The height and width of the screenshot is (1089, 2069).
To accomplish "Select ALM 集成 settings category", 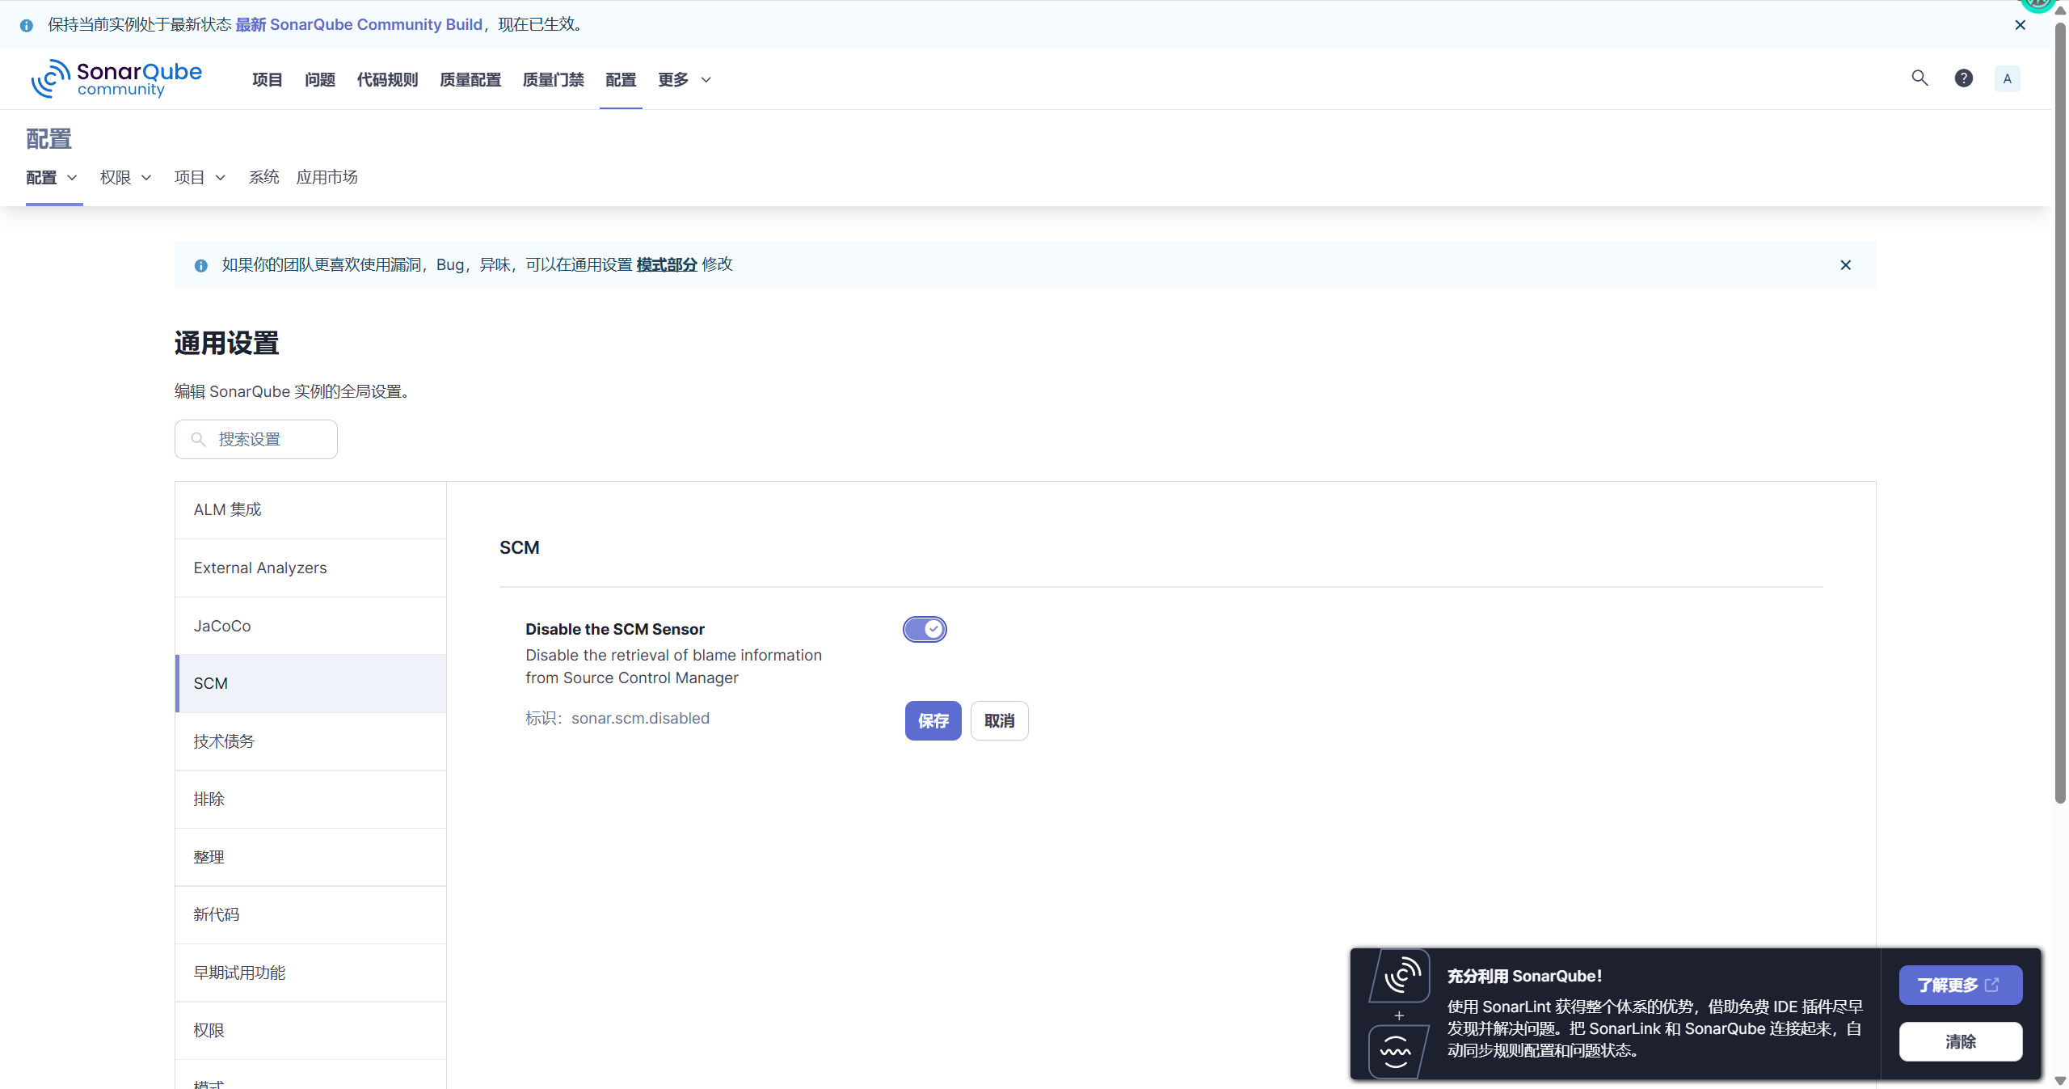I will [x=310, y=509].
